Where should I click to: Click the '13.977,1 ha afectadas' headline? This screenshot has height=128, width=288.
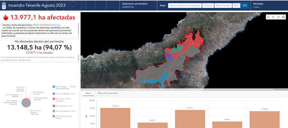[x=43, y=18]
